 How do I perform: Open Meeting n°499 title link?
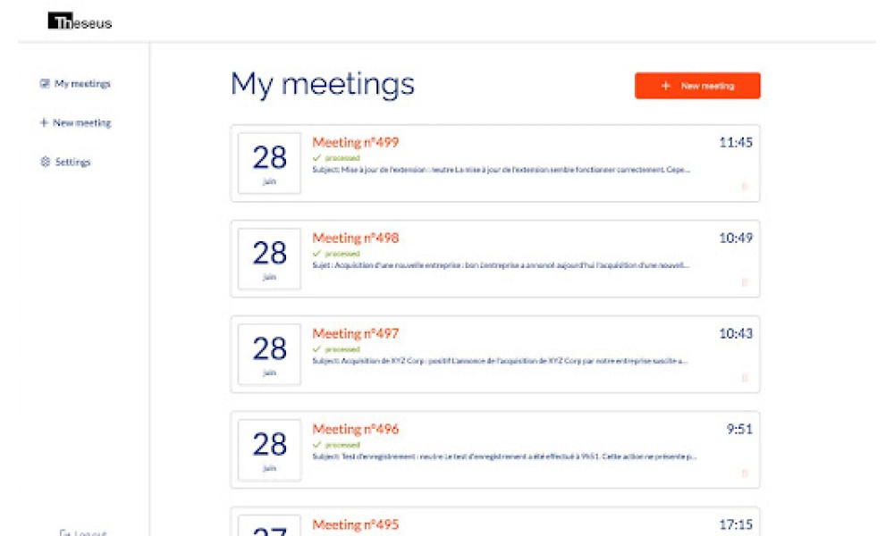click(x=355, y=142)
